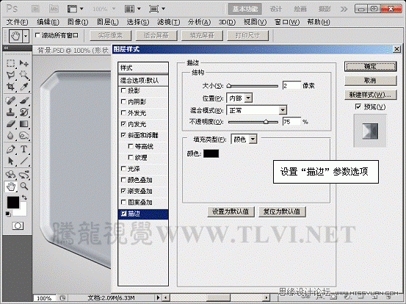Select the Line shape tool

24,161
